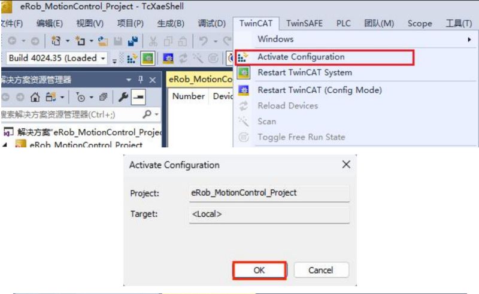
Task: Open the Scope menu
Action: tap(420, 23)
